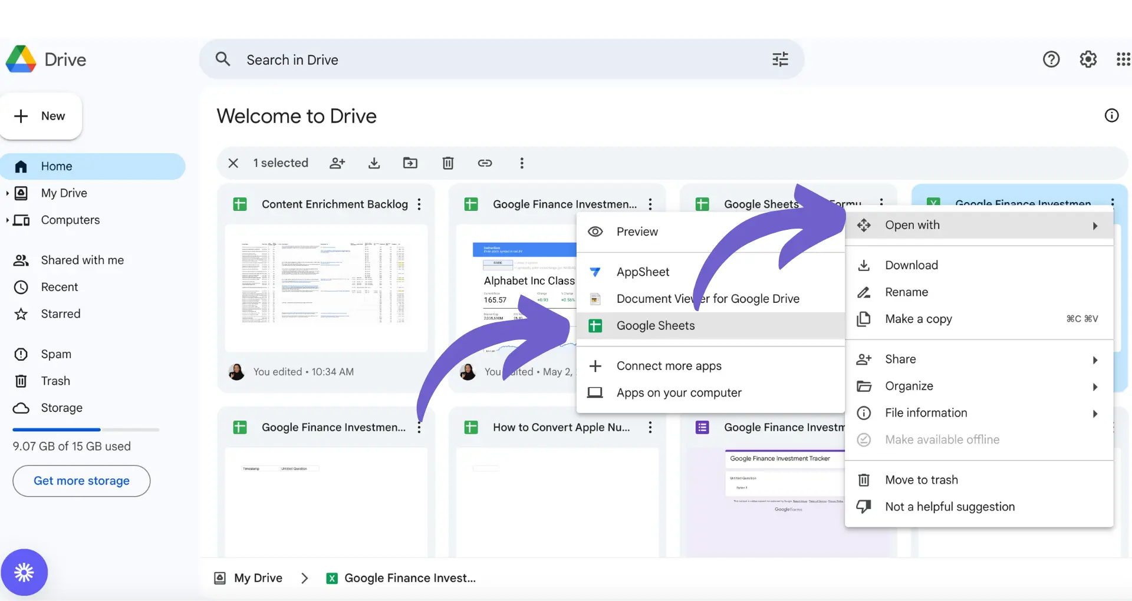Expand the Share submenu arrow
The height and width of the screenshot is (601, 1132).
click(1095, 360)
